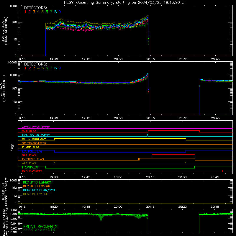Click 19:30 tick label under front segments plot

click(54, 59)
